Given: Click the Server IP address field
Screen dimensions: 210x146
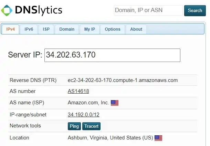Looking at the screenshot, I should coord(112,55).
